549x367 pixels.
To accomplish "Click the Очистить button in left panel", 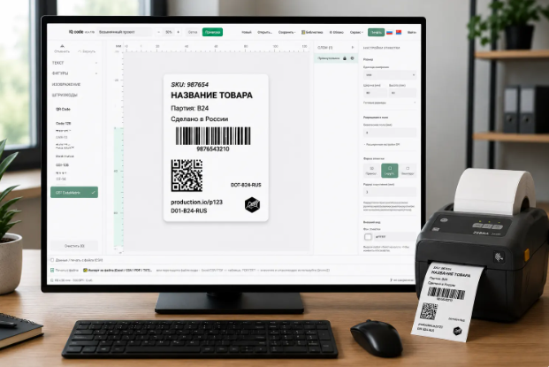I will [74, 246].
